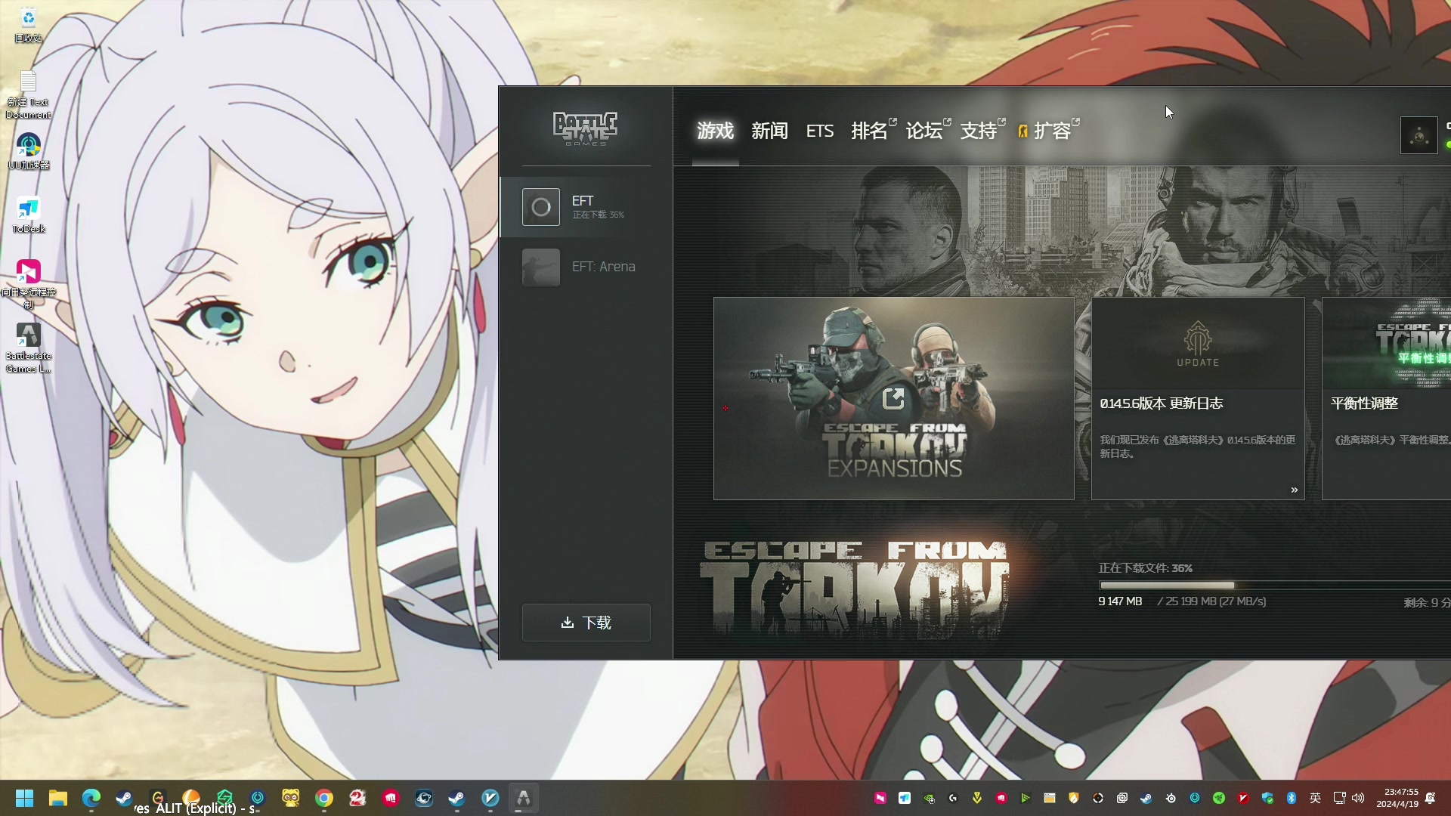The image size is (1451, 816).
Task: Open the 支持 support link
Action: pyautogui.click(x=979, y=131)
